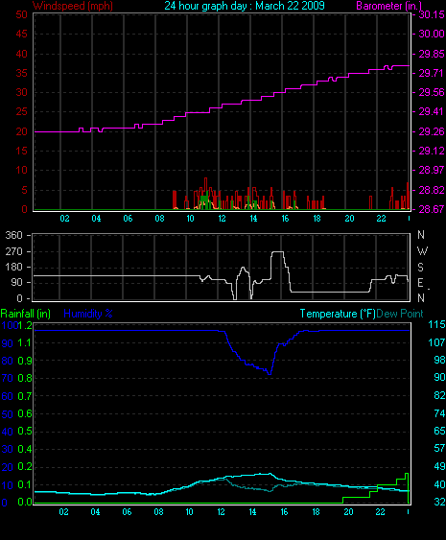Click the W compass label

(x=422, y=251)
